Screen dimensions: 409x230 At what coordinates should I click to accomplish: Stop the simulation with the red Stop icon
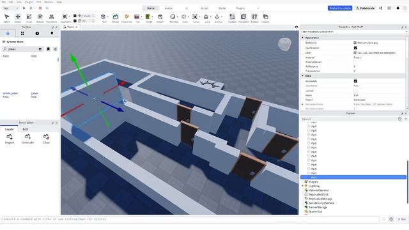coord(40,8)
